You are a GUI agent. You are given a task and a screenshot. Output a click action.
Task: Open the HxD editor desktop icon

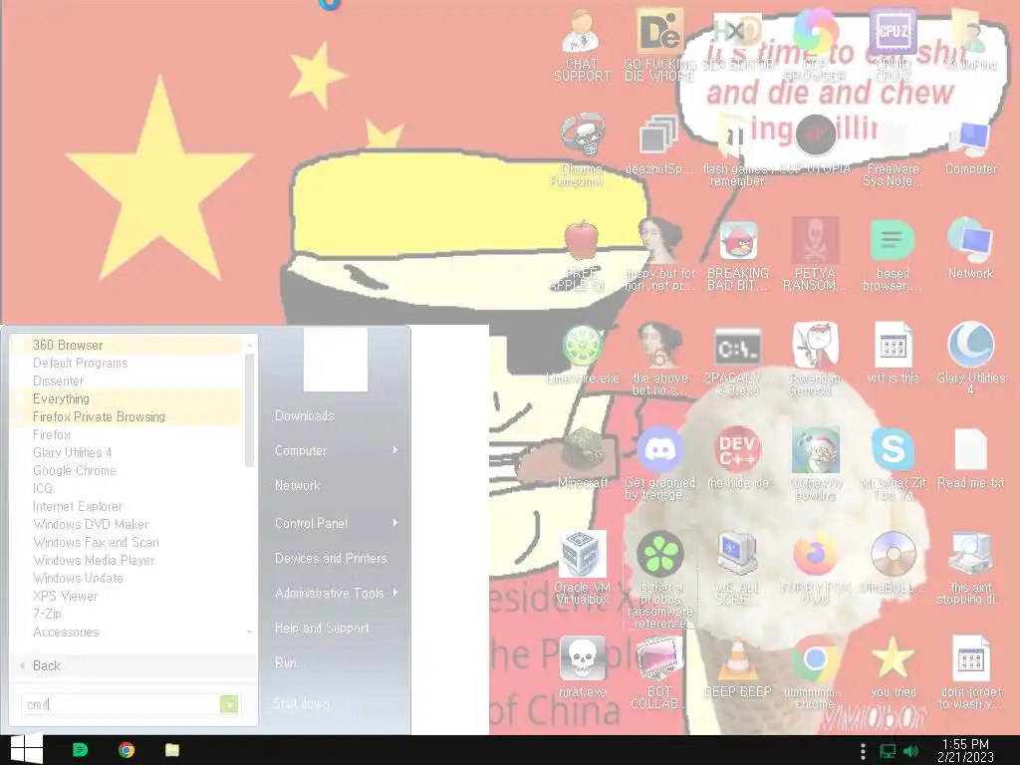point(737,40)
